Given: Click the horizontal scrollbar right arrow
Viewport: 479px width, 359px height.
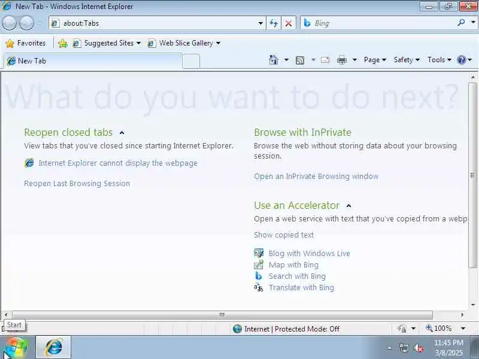Looking at the screenshot, I should [x=462, y=315].
